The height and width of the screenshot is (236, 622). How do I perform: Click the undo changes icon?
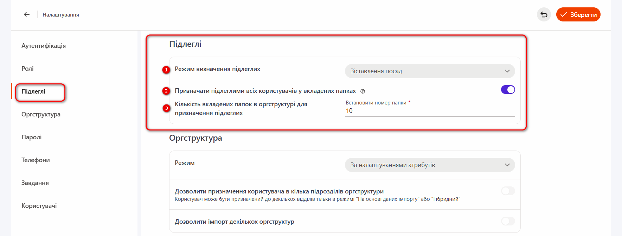[x=544, y=14]
